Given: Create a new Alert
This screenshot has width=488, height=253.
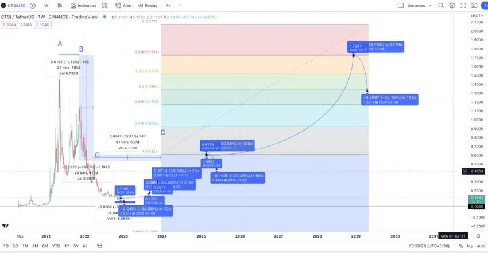Looking at the screenshot, I should 123,6.
